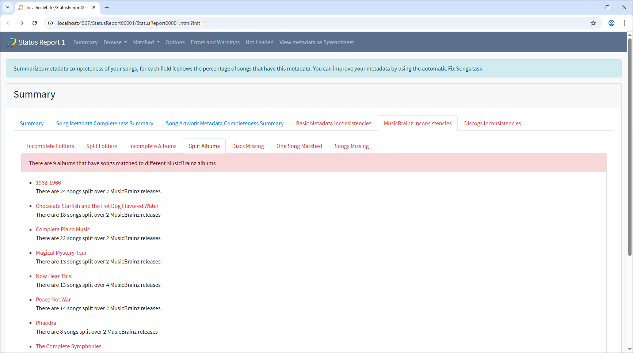
Task: Switch to Discogs Inconsistencies tab
Action: (x=492, y=124)
